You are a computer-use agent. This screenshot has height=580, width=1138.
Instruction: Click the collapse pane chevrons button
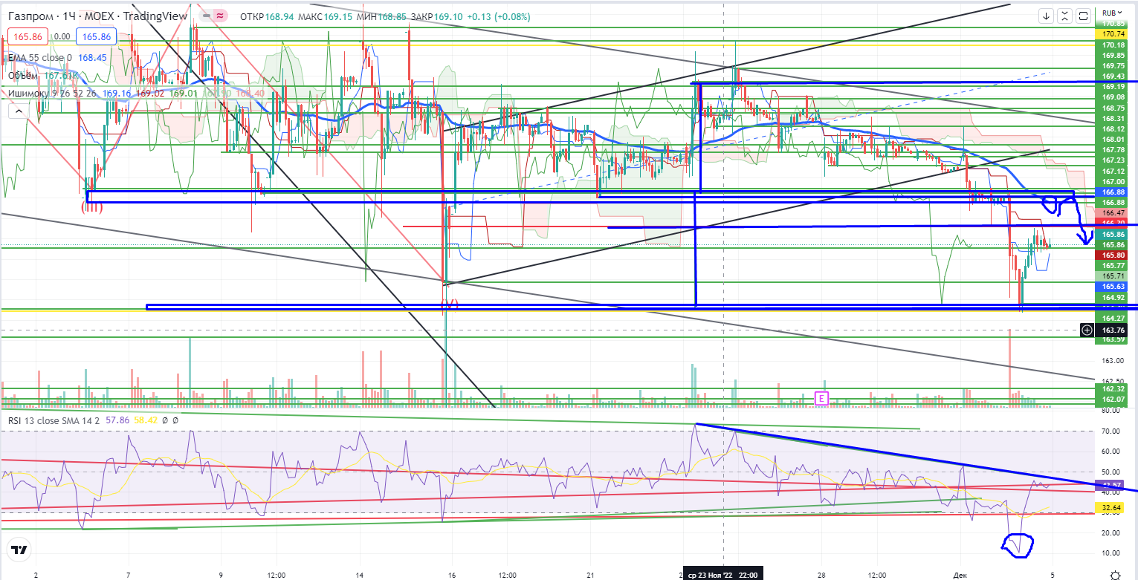(x=1066, y=16)
